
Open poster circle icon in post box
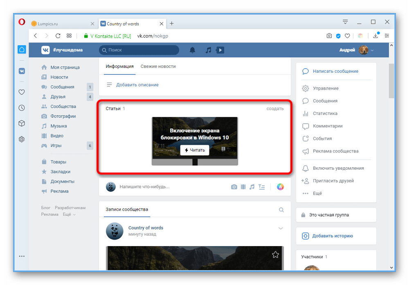click(281, 187)
